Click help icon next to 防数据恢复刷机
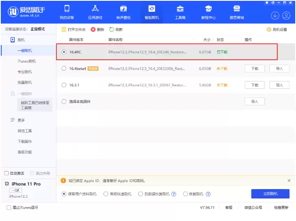Image resolution: width=296 pixels, height=221 pixels. pos(174,194)
